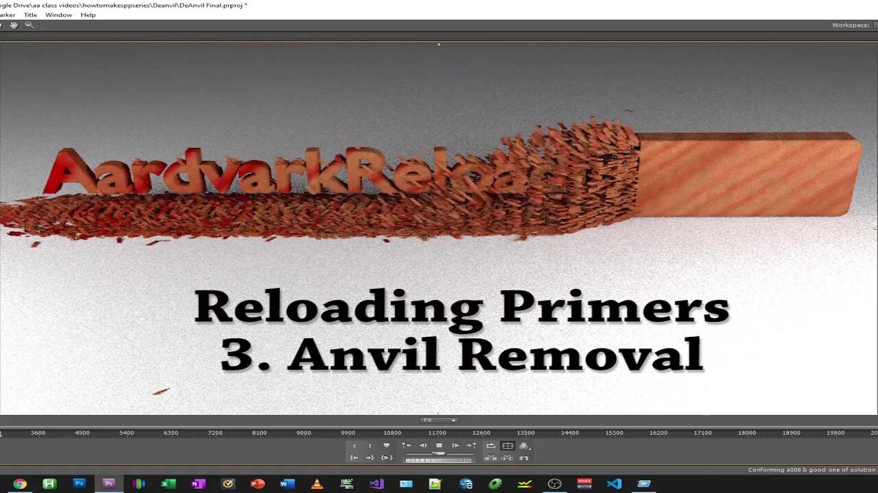Toggle the Safe Margins button

[x=508, y=445]
